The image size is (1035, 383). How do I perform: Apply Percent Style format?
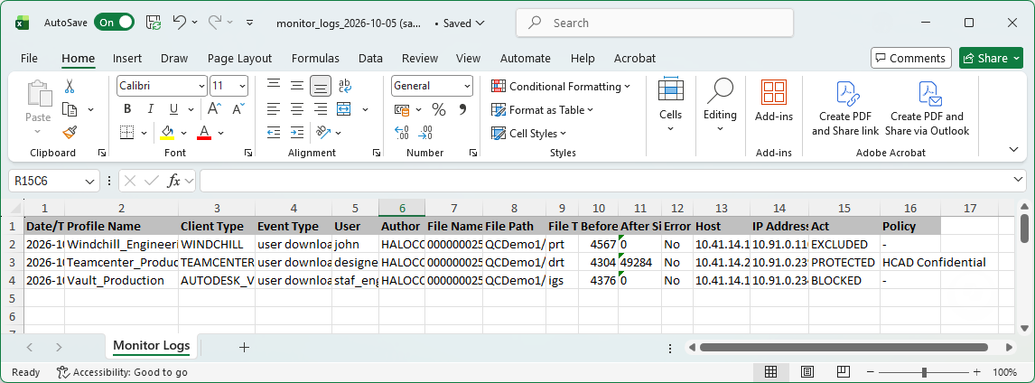click(439, 109)
